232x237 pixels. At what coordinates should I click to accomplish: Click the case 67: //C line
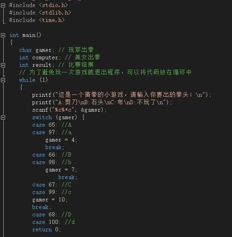(52, 185)
